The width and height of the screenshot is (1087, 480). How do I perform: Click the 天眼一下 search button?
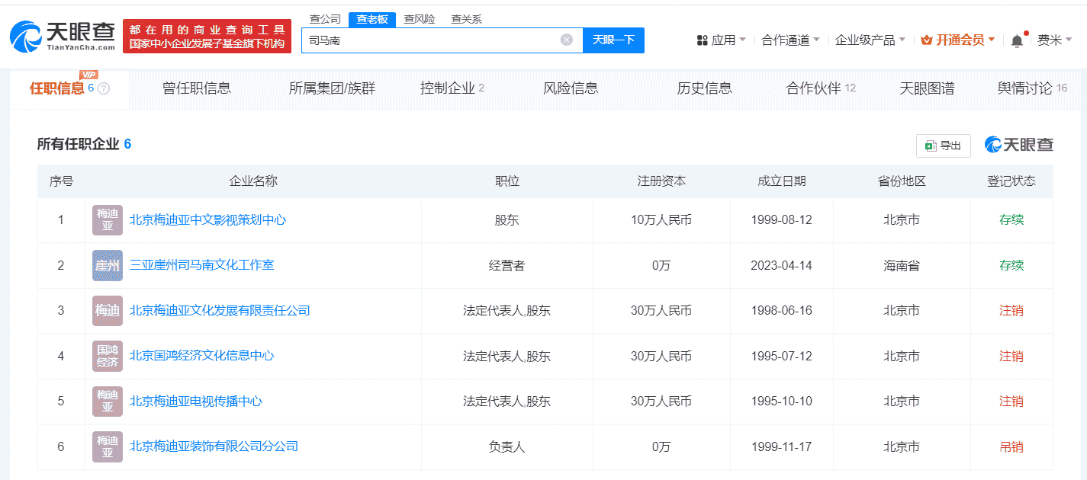613,40
